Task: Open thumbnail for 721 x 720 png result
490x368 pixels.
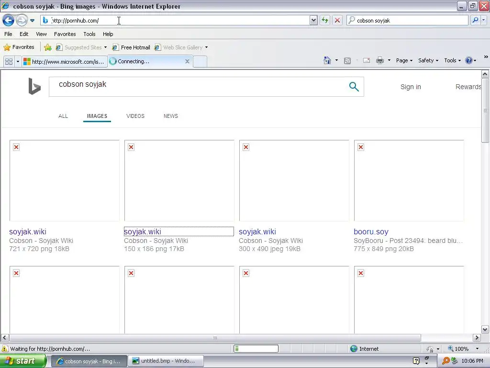Action: pos(65,181)
